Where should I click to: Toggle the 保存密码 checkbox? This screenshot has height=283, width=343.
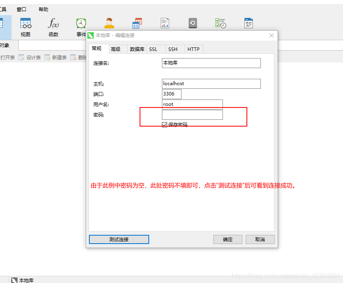pyautogui.click(x=165, y=125)
